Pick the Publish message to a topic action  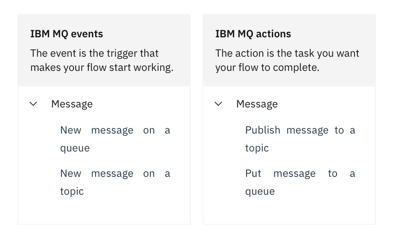(x=300, y=139)
